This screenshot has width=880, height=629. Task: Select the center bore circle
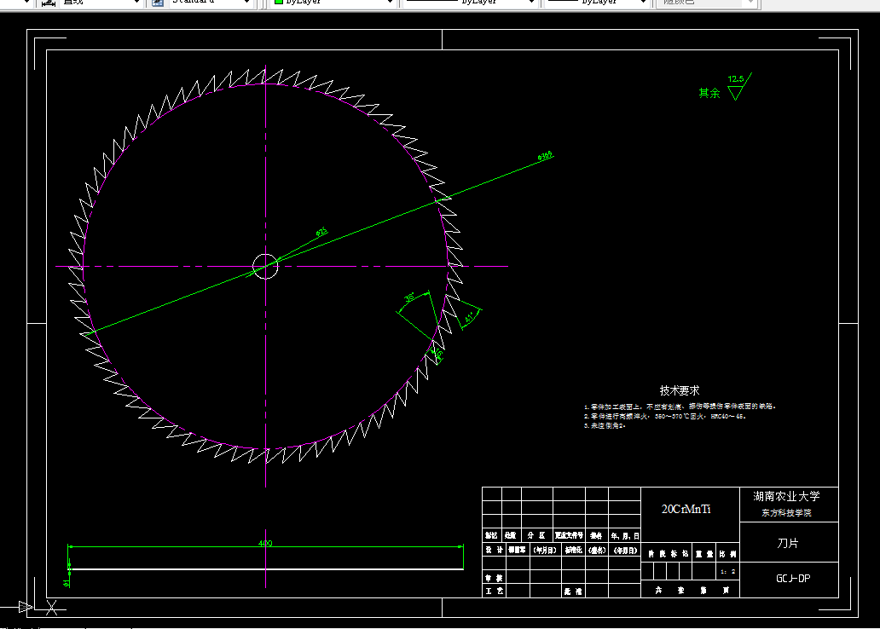(265, 266)
